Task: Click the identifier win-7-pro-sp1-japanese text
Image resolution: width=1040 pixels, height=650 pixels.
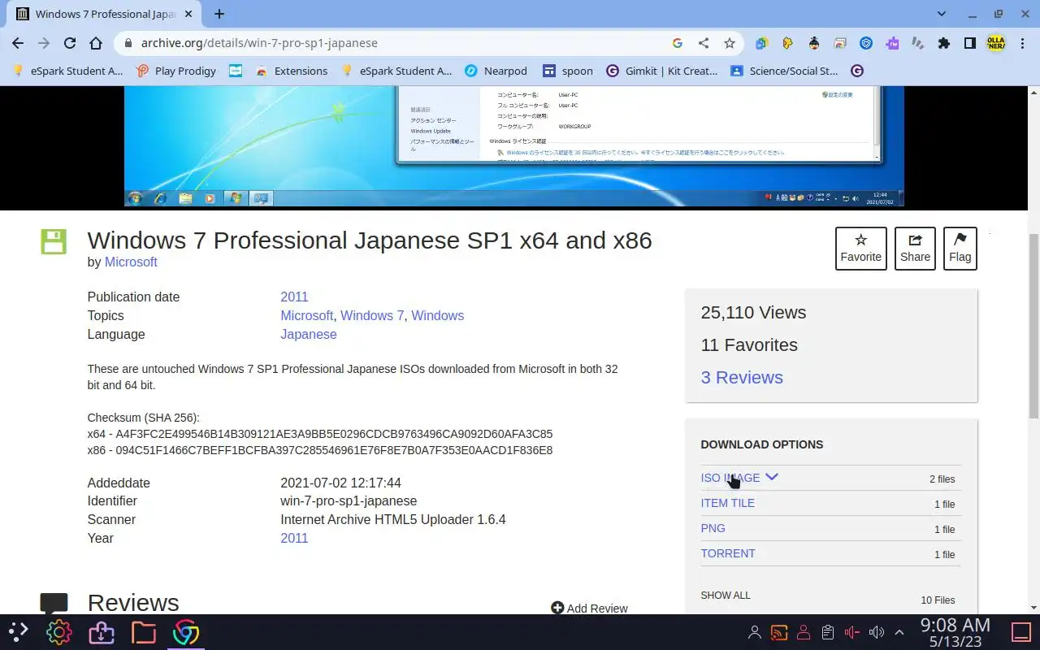Action: pos(349,500)
